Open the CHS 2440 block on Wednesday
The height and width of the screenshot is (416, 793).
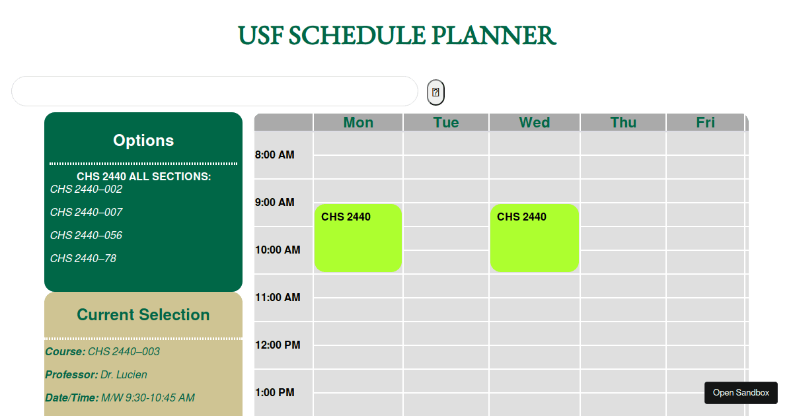click(x=534, y=238)
